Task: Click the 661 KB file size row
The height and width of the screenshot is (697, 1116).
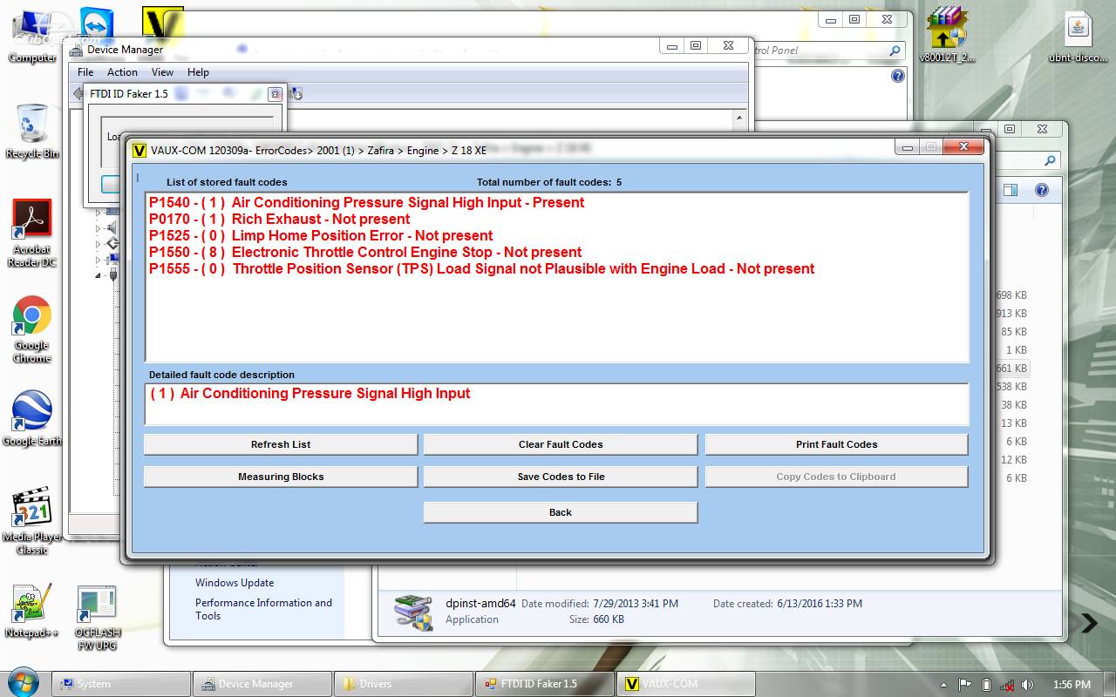Action: click(1011, 368)
